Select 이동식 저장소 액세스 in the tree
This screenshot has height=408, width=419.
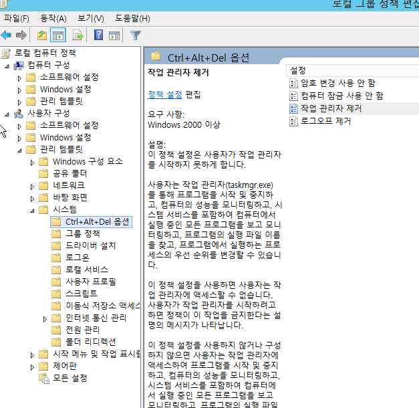[x=103, y=306]
